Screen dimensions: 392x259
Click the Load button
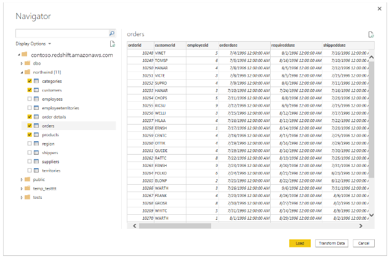click(299, 243)
